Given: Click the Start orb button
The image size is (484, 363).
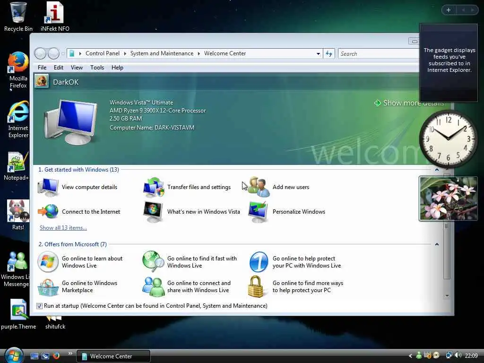Looking at the screenshot, I should pyautogui.click(x=14, y=355).
